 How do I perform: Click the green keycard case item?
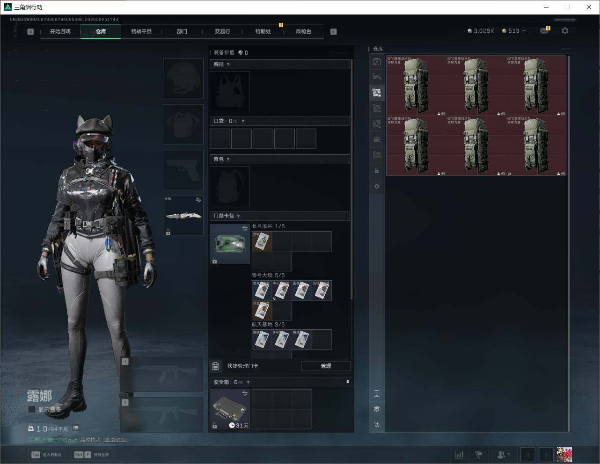click(x=230, y=244)
